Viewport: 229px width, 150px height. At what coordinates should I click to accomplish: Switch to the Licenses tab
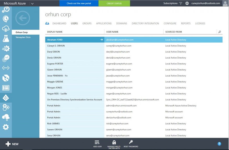tap(200, 23)
